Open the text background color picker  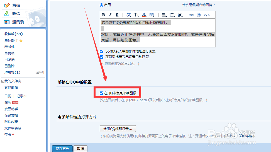(152, 15)
